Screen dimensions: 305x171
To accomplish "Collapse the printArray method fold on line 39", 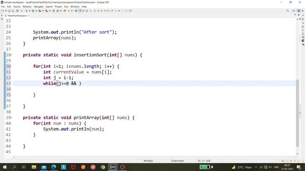I will 11,117.
